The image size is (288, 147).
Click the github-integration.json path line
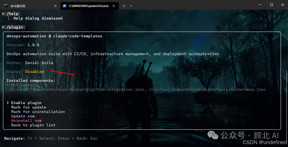[136, 89]
